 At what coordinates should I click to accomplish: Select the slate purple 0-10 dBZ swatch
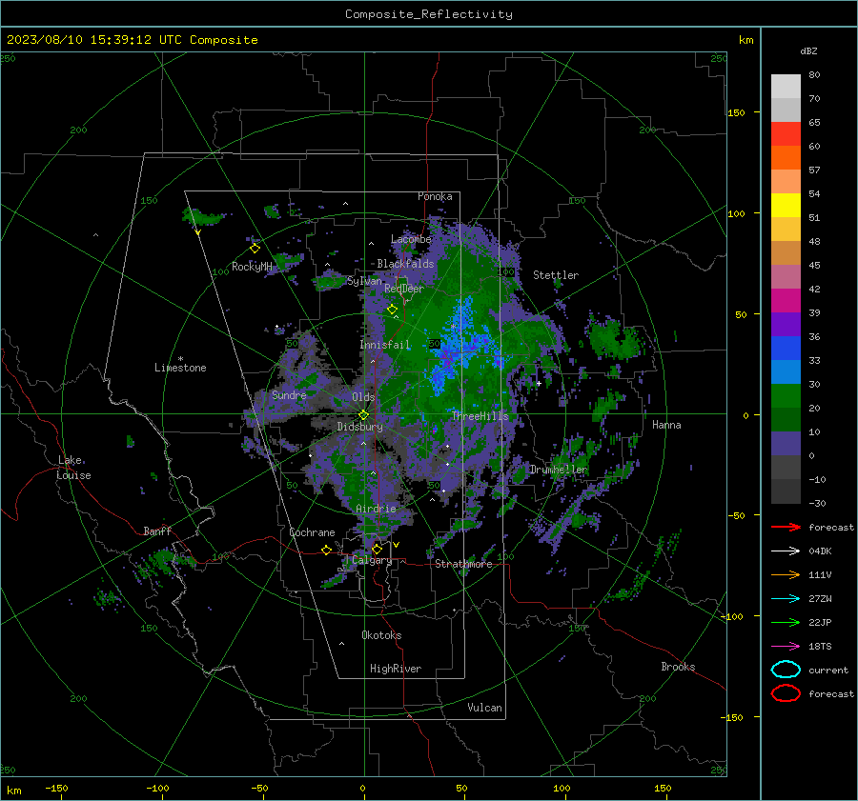[786, 443]
